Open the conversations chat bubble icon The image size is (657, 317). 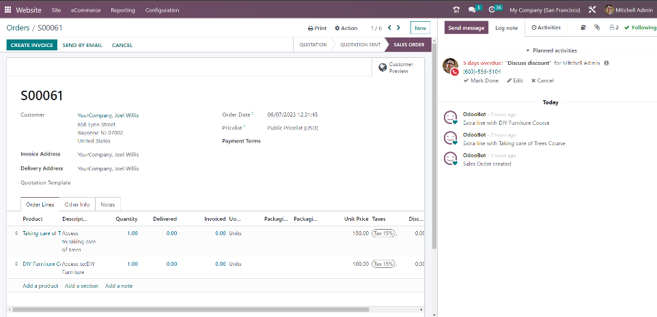click(x=473, y=10)
